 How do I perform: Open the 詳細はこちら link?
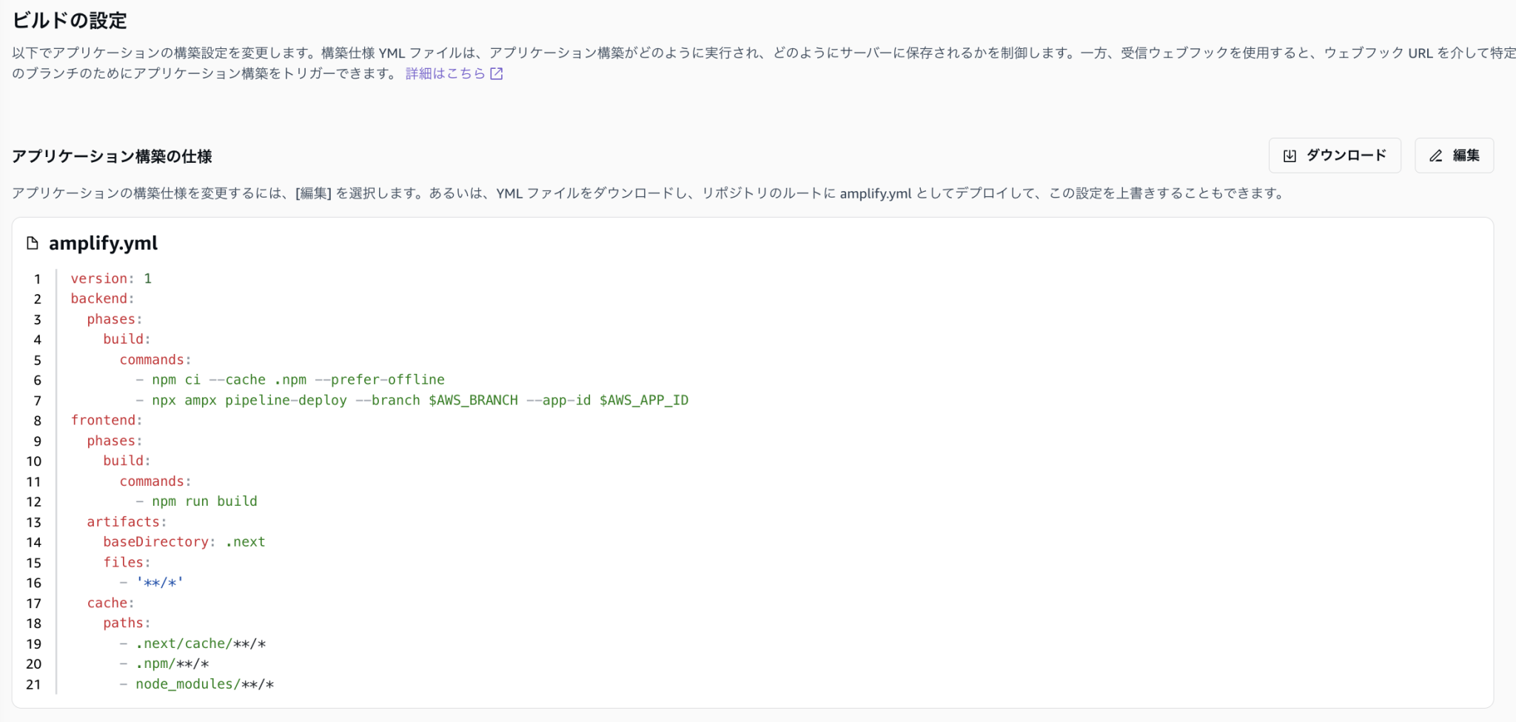pyautogui.click(x=447, y=73)
